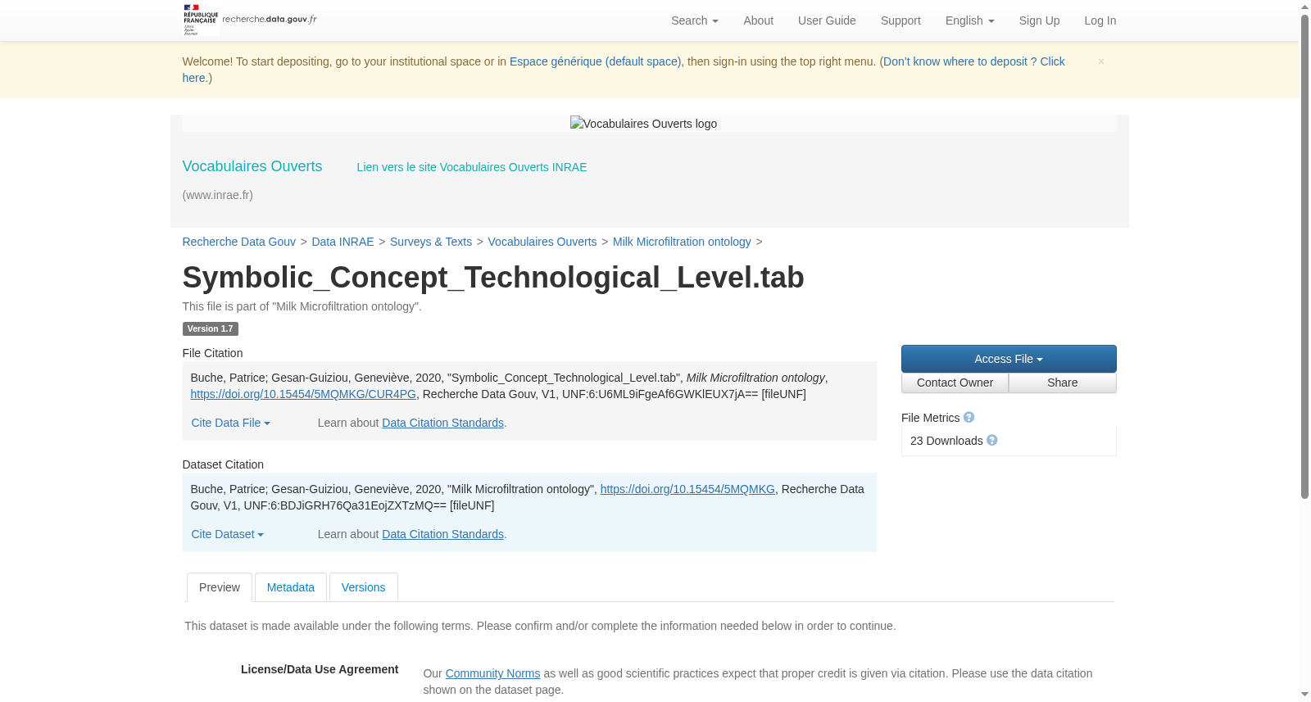The width and height of the screenshot is (1311, 702).
Task: Expand the Access File dropdown button
Action: click(1009, 359)
